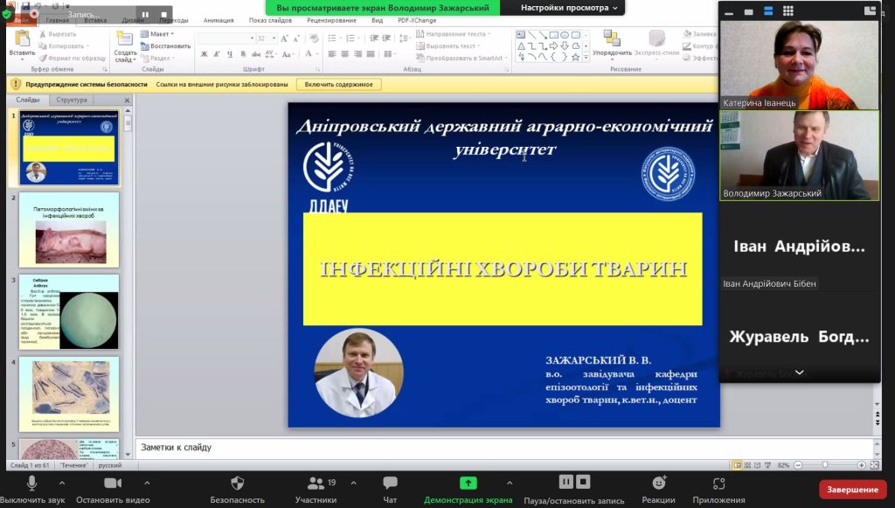Screen dimensions: 895x508
Task: Open View Settings (Настройки просмотра) dropdown
Action: click(569, 8)
